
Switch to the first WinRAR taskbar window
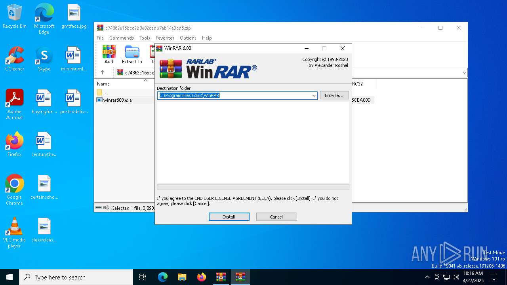pyautogui.click(x=221, y=277)
